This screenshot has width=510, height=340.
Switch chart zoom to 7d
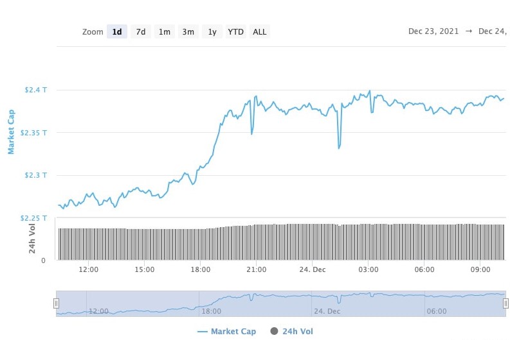click(x=140, y=32)
